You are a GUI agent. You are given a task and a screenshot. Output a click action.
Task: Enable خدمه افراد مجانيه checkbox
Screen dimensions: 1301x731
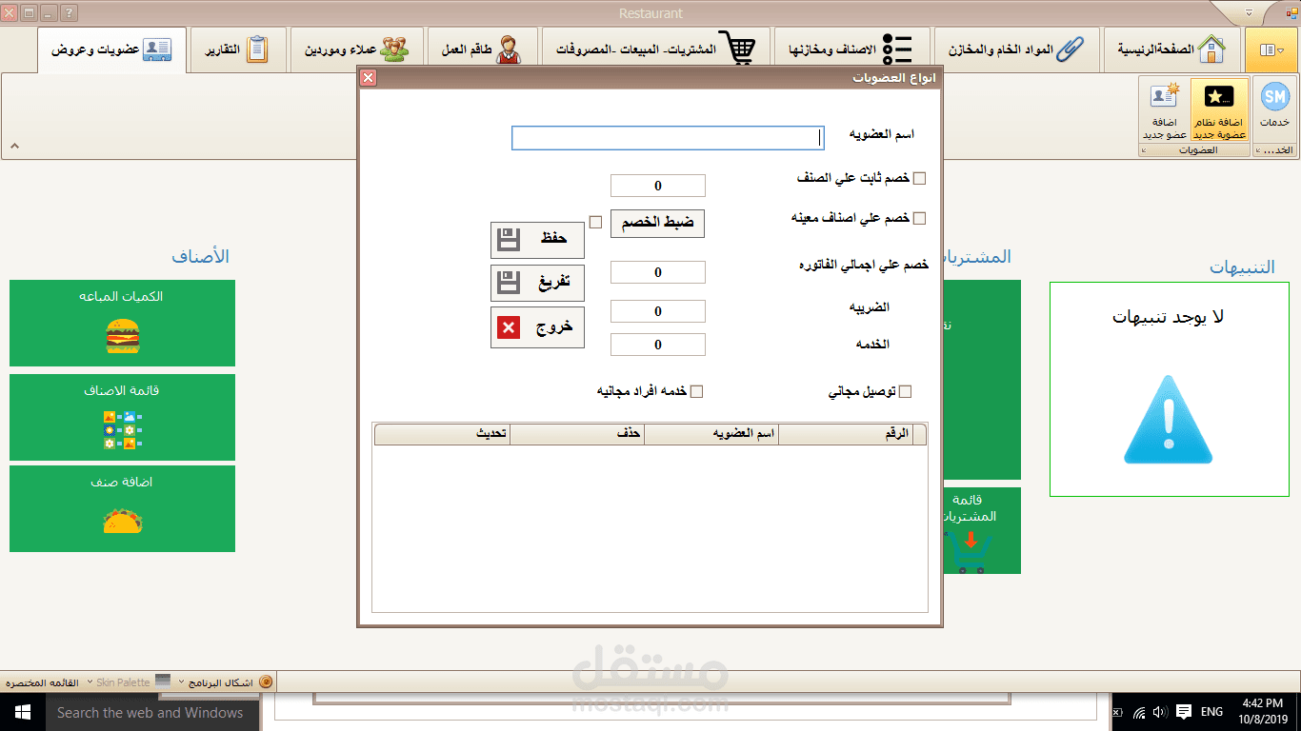click(696, 391)
